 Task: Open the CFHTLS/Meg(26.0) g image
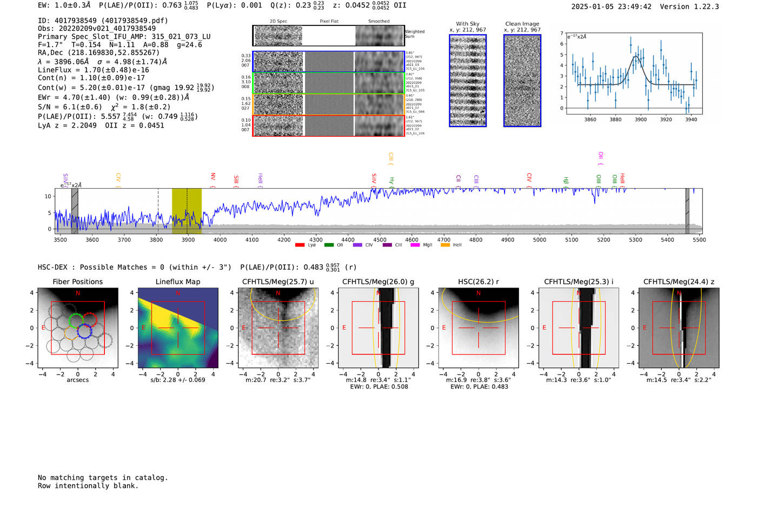(x=378, y=327)
